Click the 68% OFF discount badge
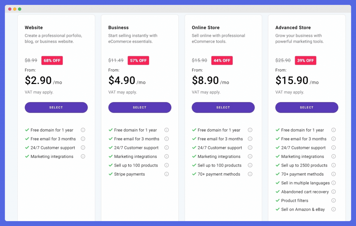Image resolution: width=356 pixels, height=226 pixels. [x=52, y=60]
